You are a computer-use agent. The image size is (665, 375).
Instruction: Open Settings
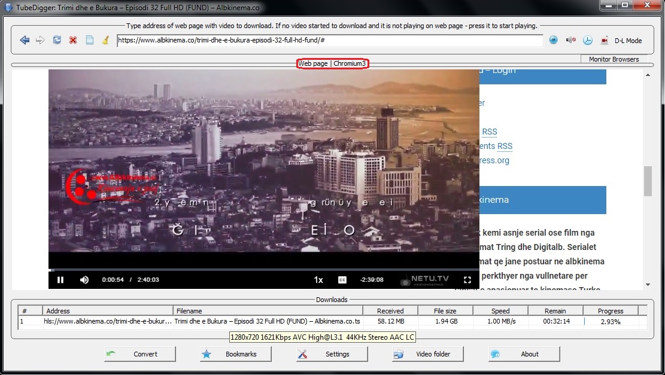[332, 354]
